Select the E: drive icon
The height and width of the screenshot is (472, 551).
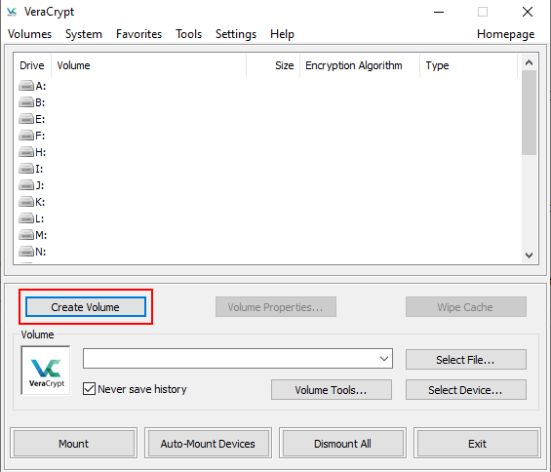click(26, 119)
